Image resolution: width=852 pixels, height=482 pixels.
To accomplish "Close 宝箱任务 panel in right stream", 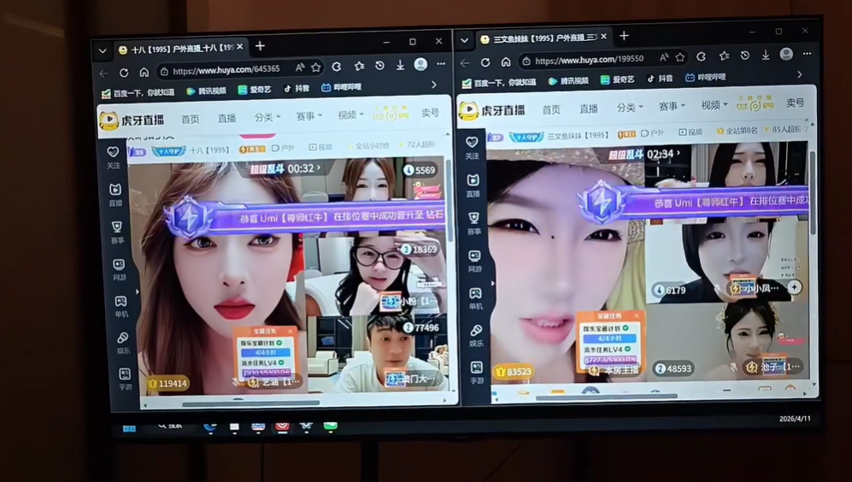I will tap(637, 315).
